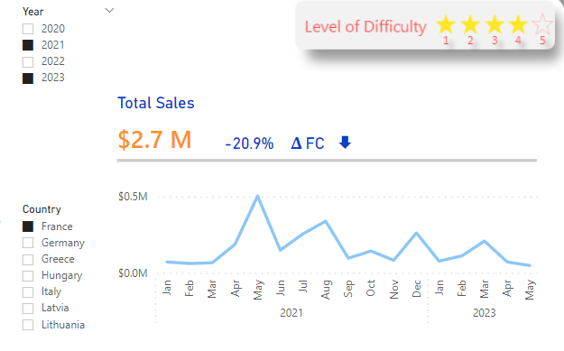Click the 2023 axis group label
564x351 pixels.
485,312
